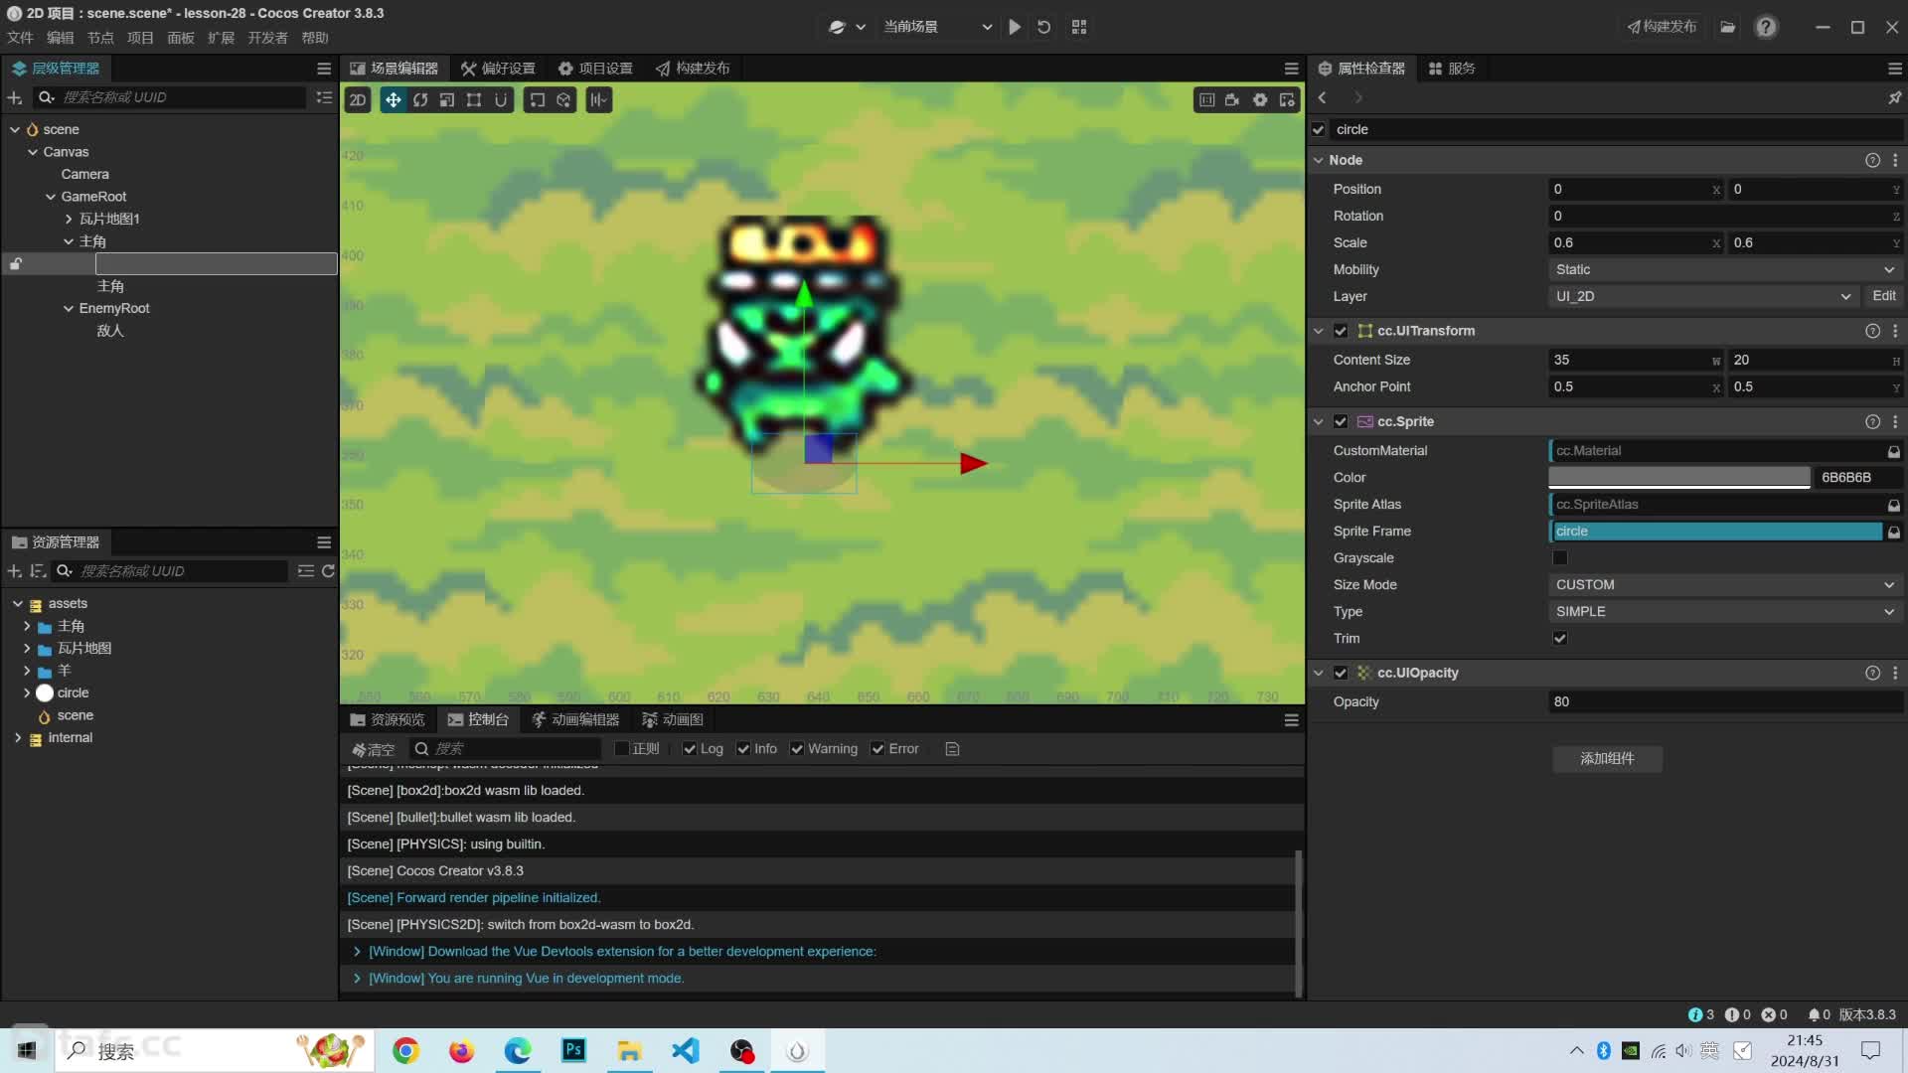
Task: Open the help question mark icon
Action: pyautogui.click(x=1766, y=27)
